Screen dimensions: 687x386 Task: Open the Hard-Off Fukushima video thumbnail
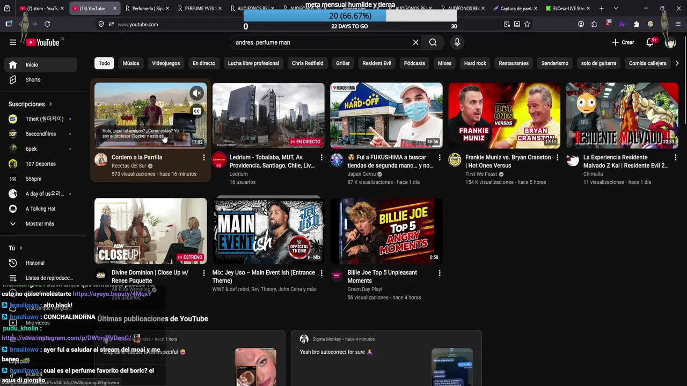pyautogui.click(x=386, y=115)
